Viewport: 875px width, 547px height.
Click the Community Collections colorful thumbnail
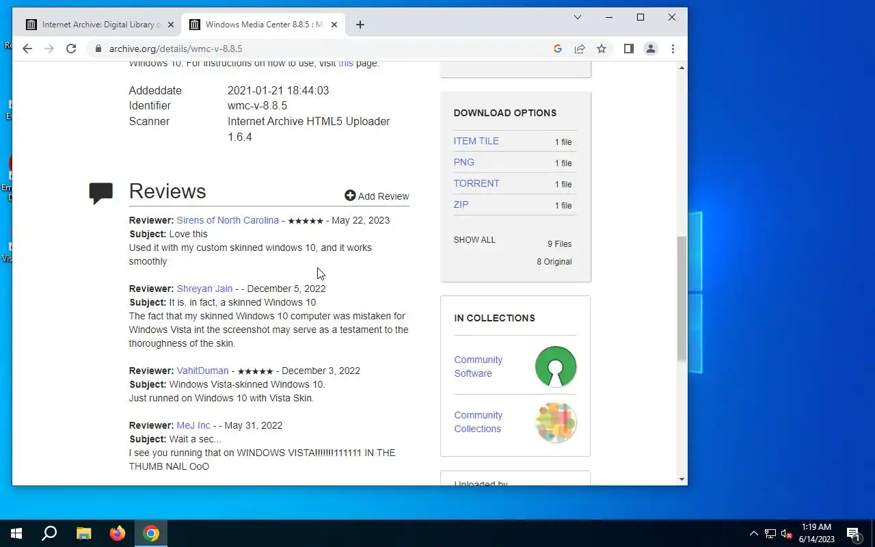pyautogui.click(x=556, y=422)
